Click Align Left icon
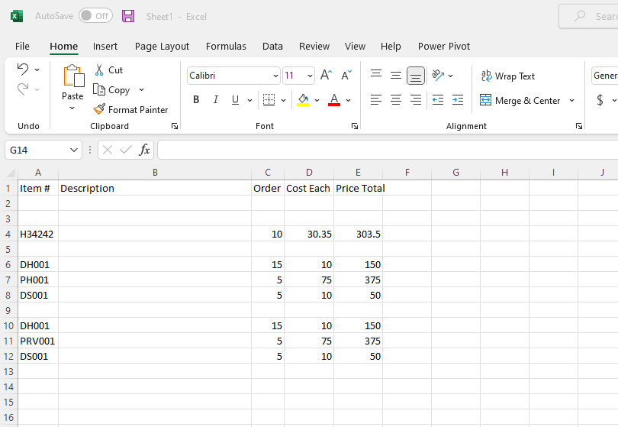 click(376, 99)
